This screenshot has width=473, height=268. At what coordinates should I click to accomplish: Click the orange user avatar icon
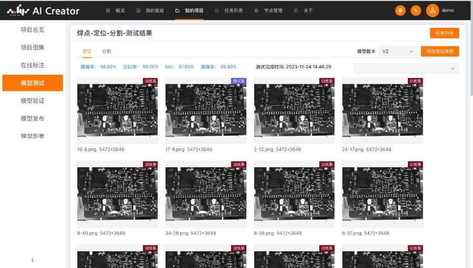pyautogui.click(x=432, y=10)
